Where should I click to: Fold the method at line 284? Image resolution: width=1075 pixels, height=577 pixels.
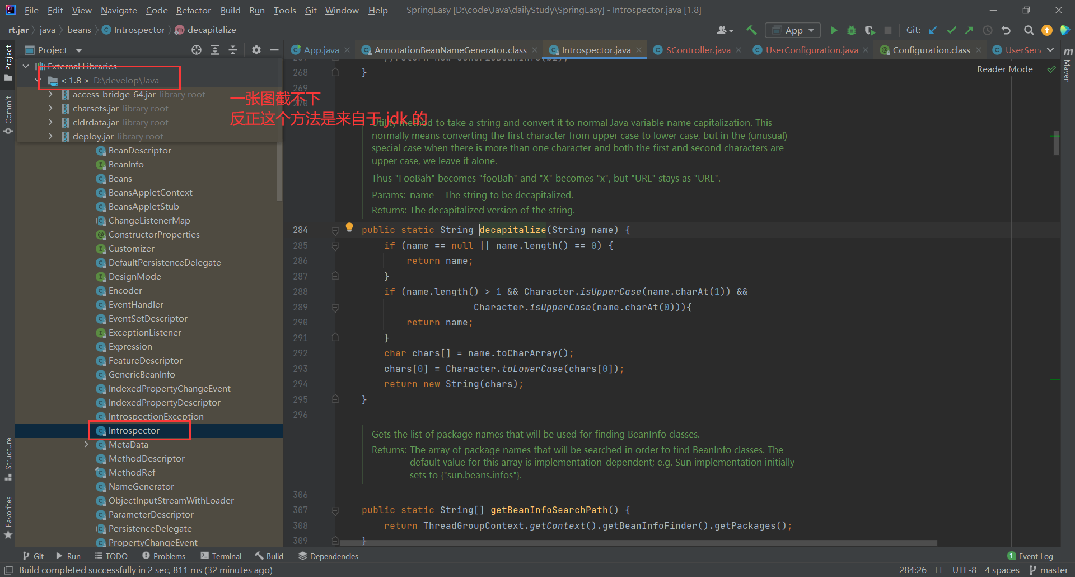(335, 230)
